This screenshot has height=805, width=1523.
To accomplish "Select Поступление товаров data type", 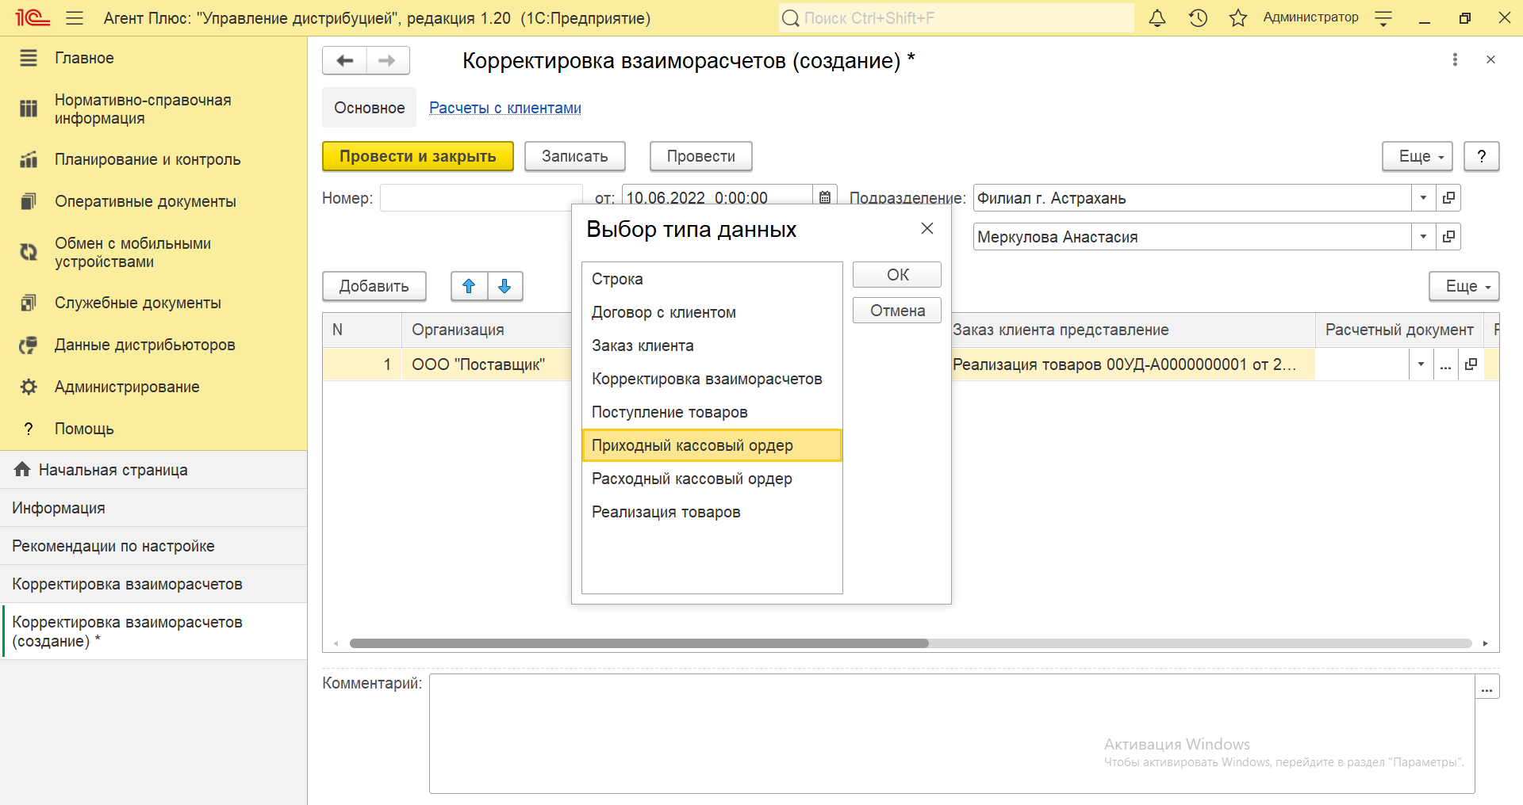I will [712, 412].
